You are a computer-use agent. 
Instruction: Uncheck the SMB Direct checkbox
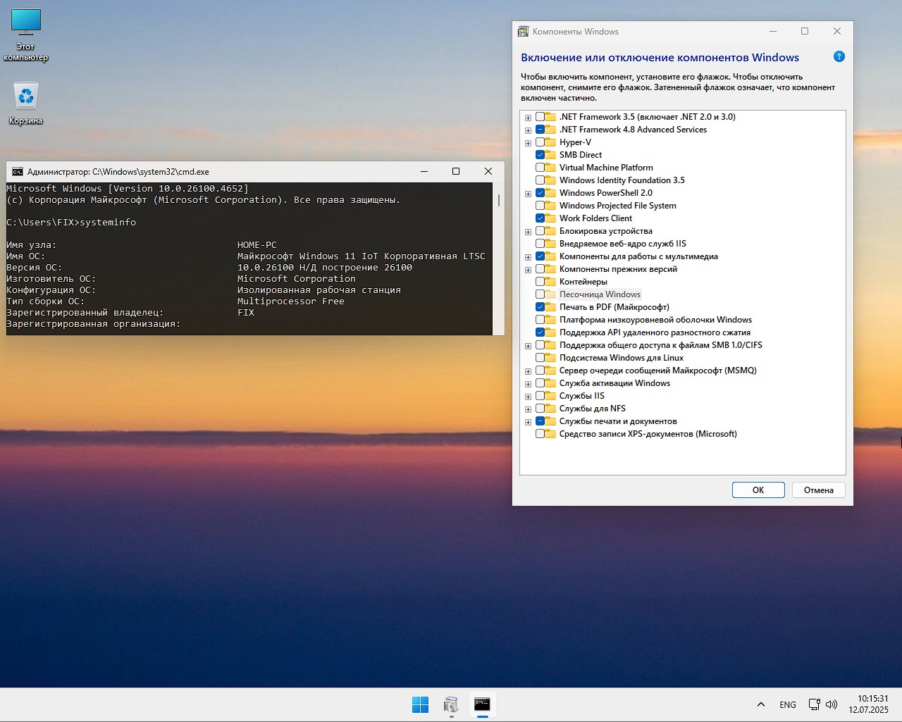tap(540, 155)
